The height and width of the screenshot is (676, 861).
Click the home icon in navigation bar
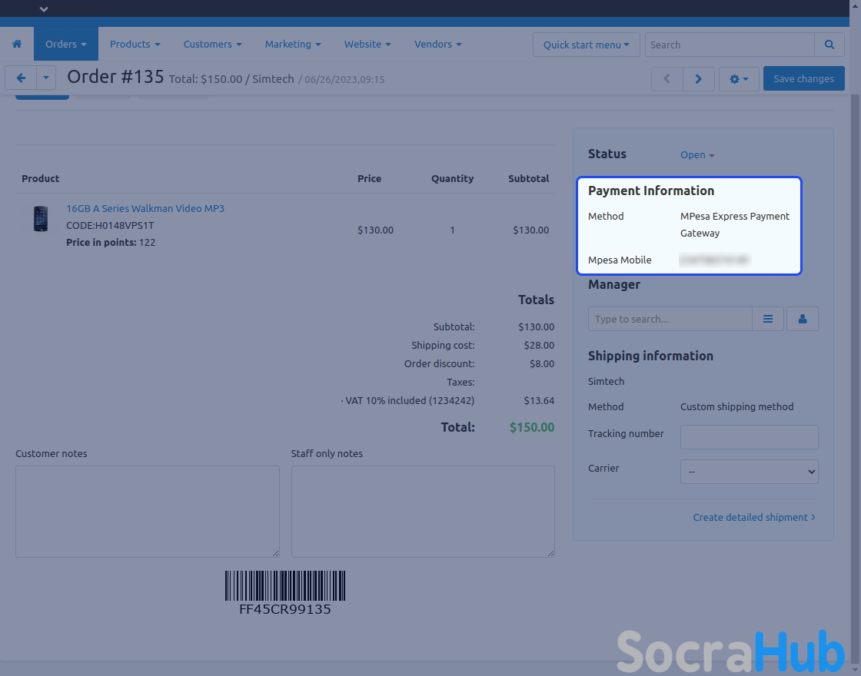tap(17, 45)
